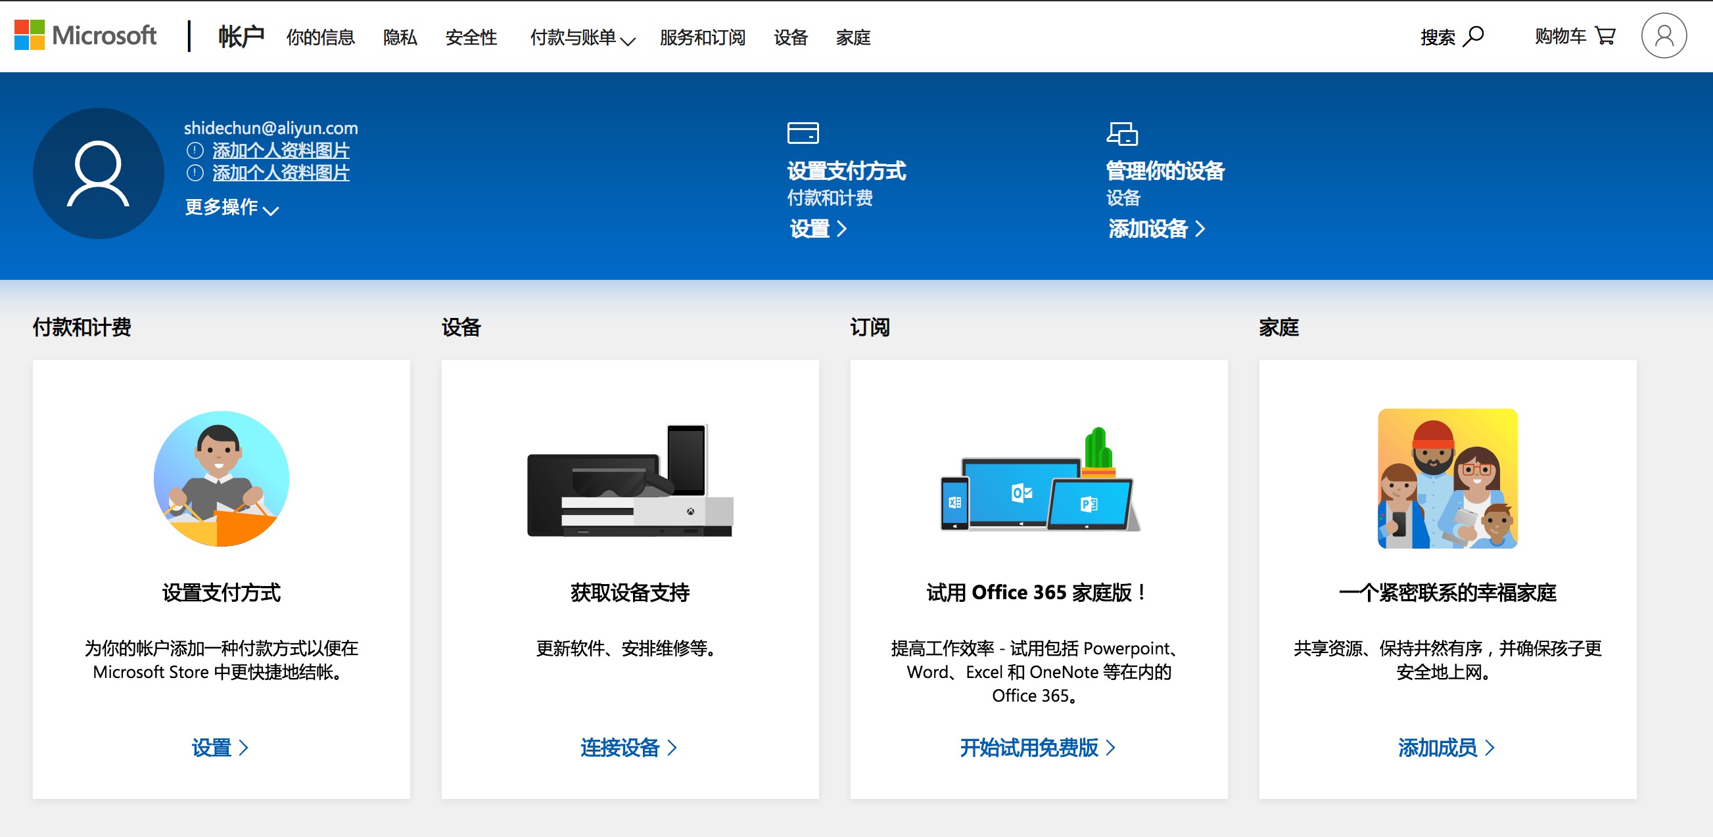Expand the 更多操作 dropdown
Viewport: 1713px width, 837px height.
(x=231, y=208)
